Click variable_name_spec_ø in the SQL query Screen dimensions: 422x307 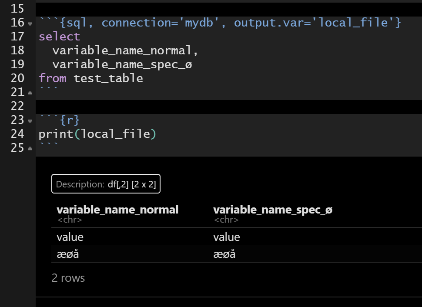pyautogui.click(x=122, y=64)
